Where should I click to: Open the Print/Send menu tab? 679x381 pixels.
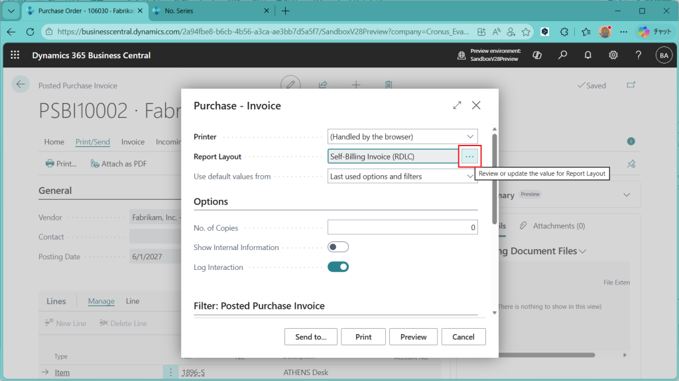point(93,142)
